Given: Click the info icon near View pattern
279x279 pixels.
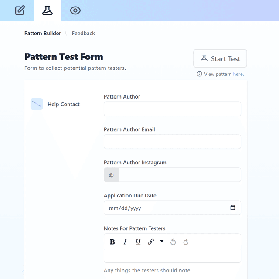Looking at the screenshot, I should (x=200, y=74).
